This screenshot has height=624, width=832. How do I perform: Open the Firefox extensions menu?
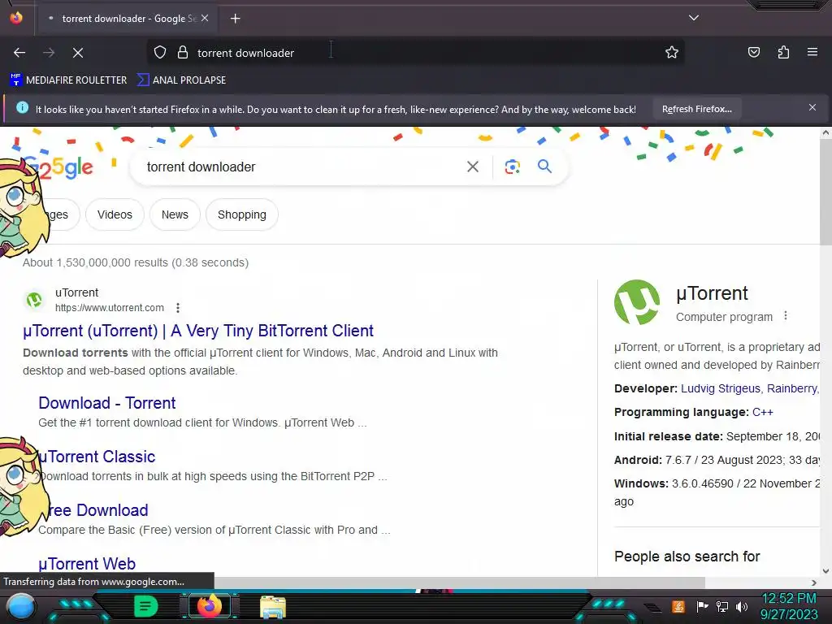click(x=783, y=53)
